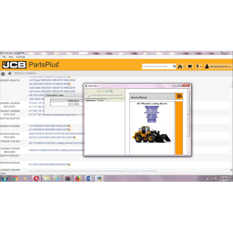The image size is (233, 233).
Task: Click the StandaloneAppUser account icon
Action: point(207,66)
